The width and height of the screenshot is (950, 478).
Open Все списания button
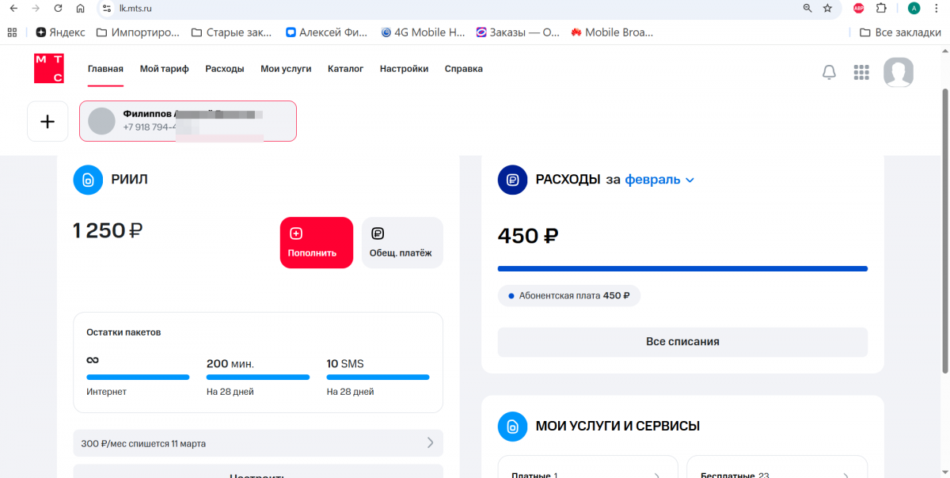click(x=682, y=342)
